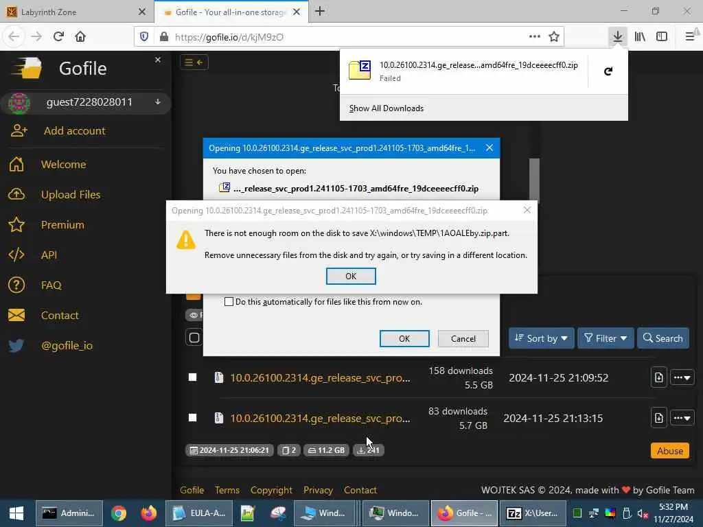Click the address bar URL
The height and width of the screenshot is (527, 703).
coord(229,37)
